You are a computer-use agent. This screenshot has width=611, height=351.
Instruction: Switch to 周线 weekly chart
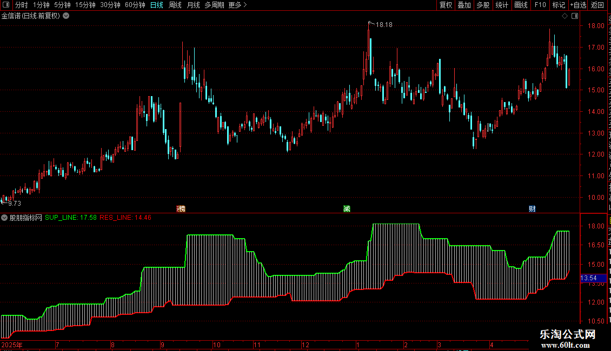coord(175,5)
